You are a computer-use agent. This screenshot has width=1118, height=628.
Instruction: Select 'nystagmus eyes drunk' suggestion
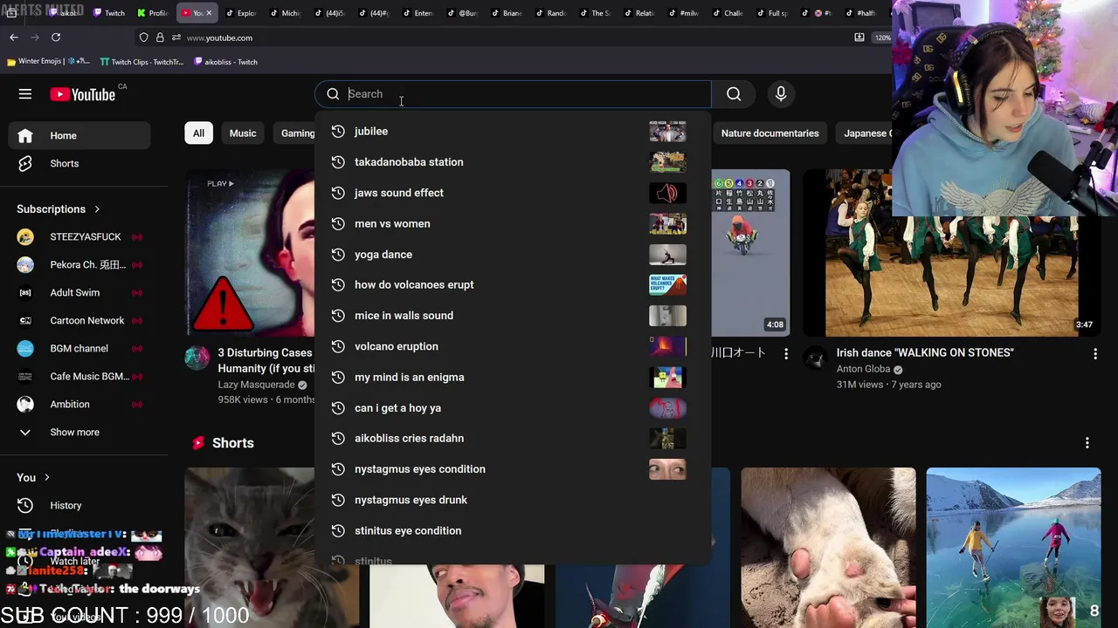[x=513, y=500]
